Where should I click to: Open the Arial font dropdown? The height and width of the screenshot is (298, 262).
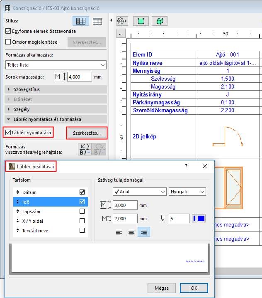tap(140, 192)
